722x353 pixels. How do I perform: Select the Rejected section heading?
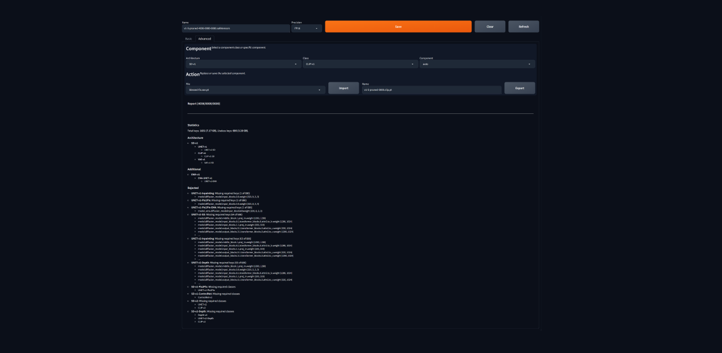coord(193,188)
